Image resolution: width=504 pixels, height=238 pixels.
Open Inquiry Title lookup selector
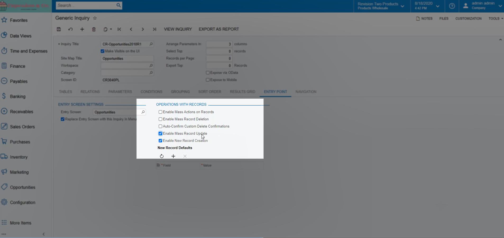click(151, 44)
